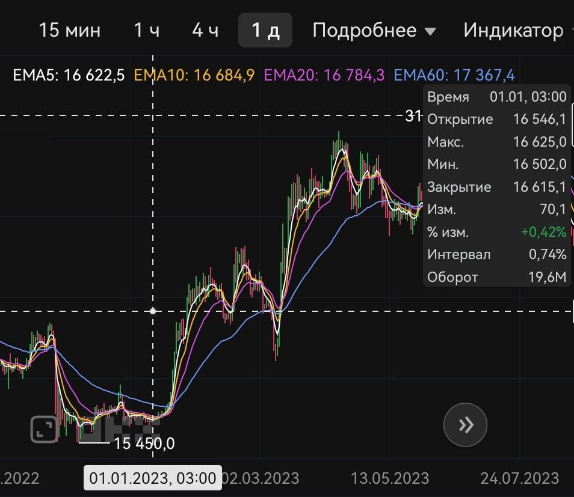The width and height of the screenshot is (574, 497).
Task: Select the active 1 д timeframe
Action: click(265, 30)
